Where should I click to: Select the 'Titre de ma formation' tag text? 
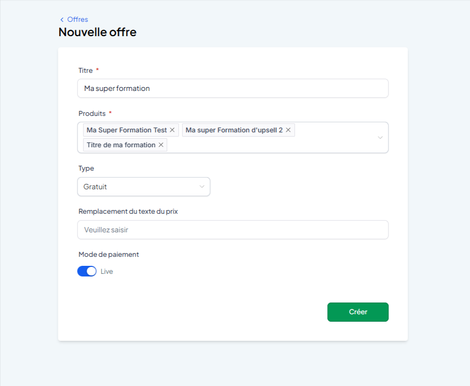121,145
